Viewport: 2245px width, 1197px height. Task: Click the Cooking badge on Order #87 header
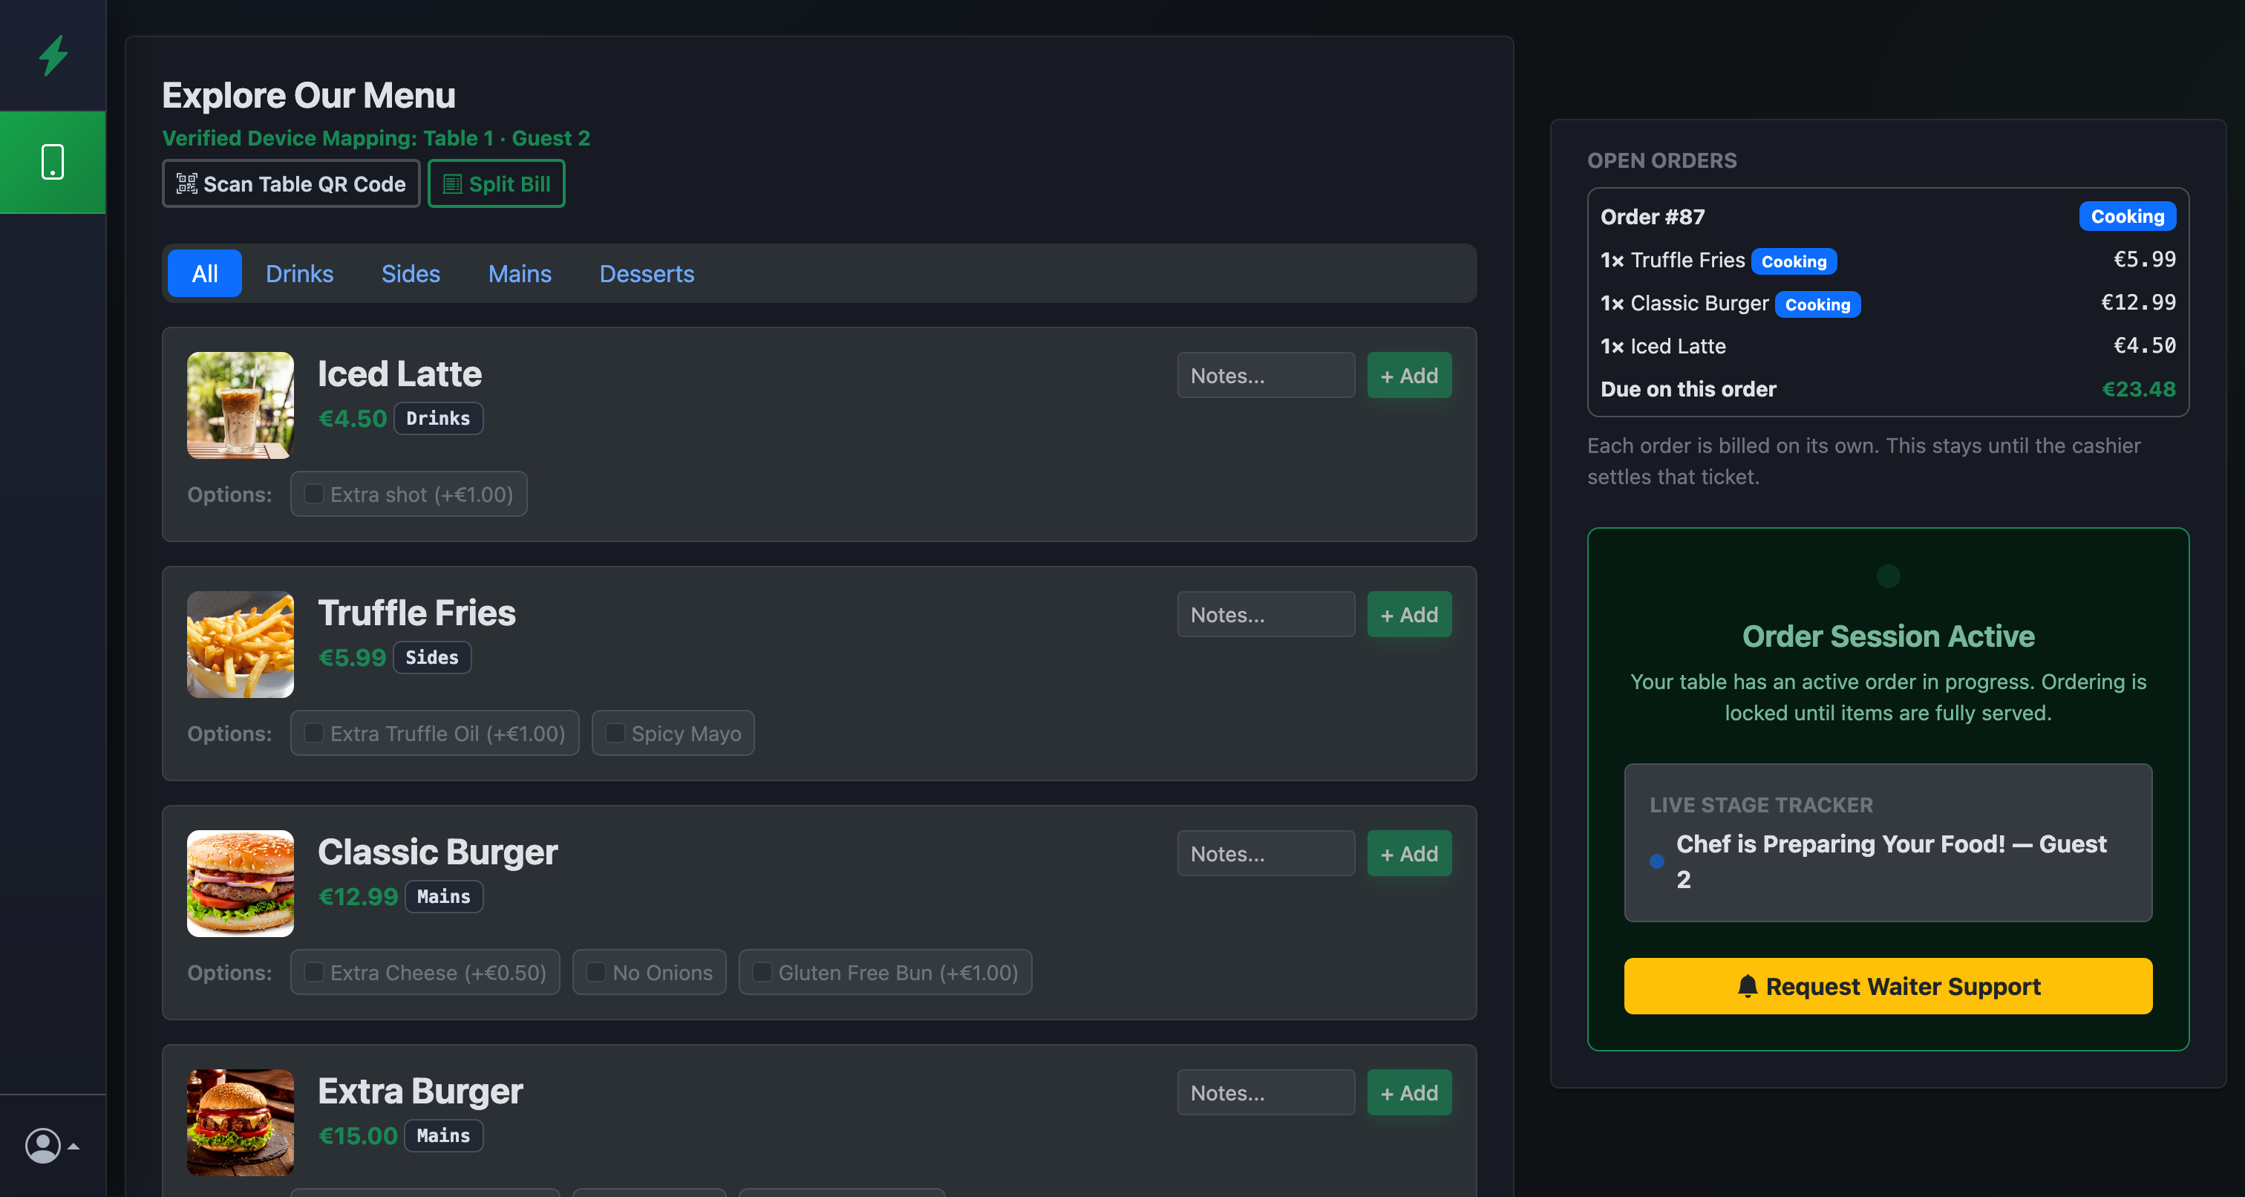tap(2128, 216)
